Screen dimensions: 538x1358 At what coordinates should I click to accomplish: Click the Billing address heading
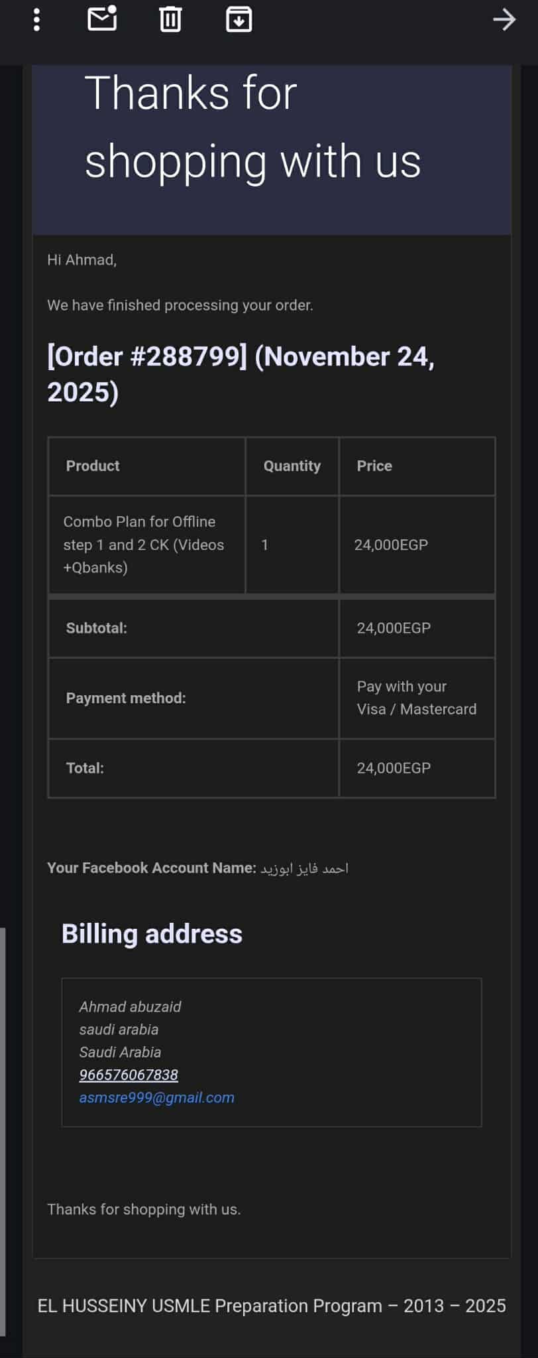[152, 934]
